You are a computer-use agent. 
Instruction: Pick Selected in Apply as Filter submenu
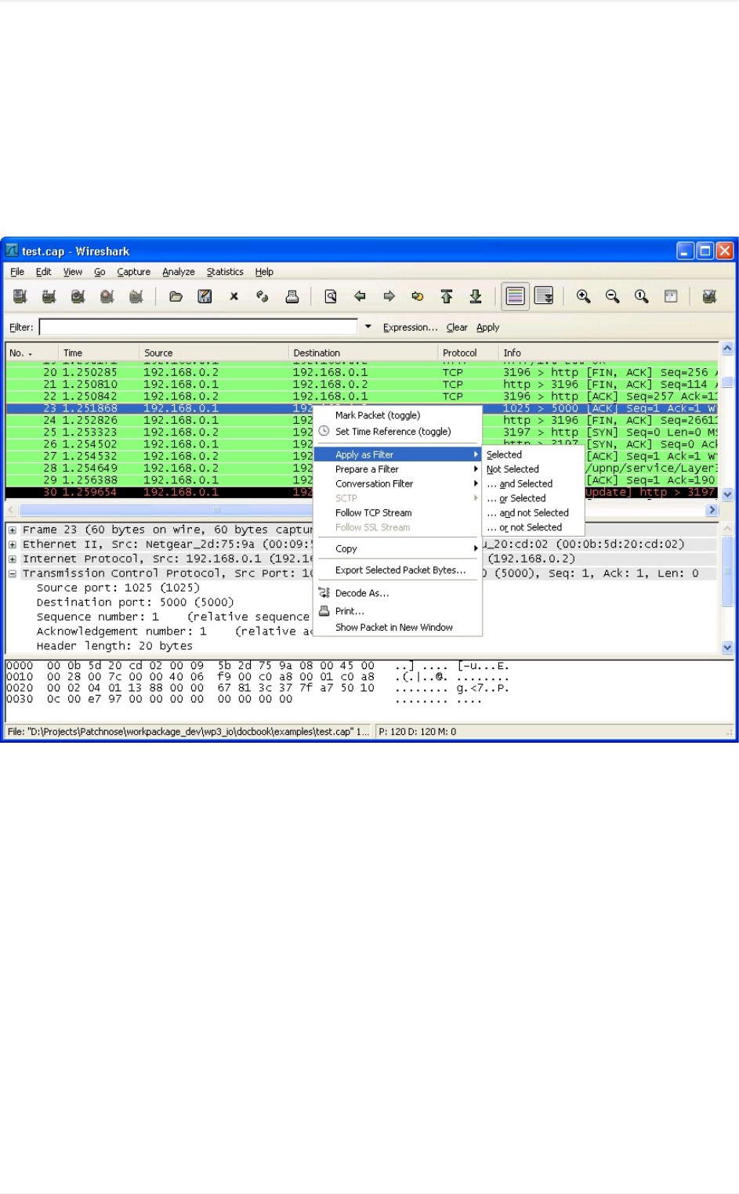533,454
